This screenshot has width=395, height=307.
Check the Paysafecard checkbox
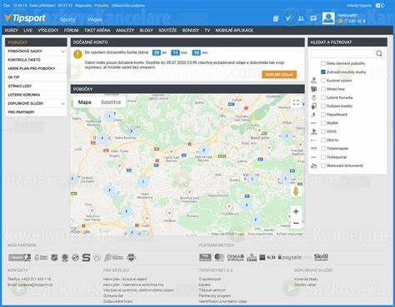point(323,114)
